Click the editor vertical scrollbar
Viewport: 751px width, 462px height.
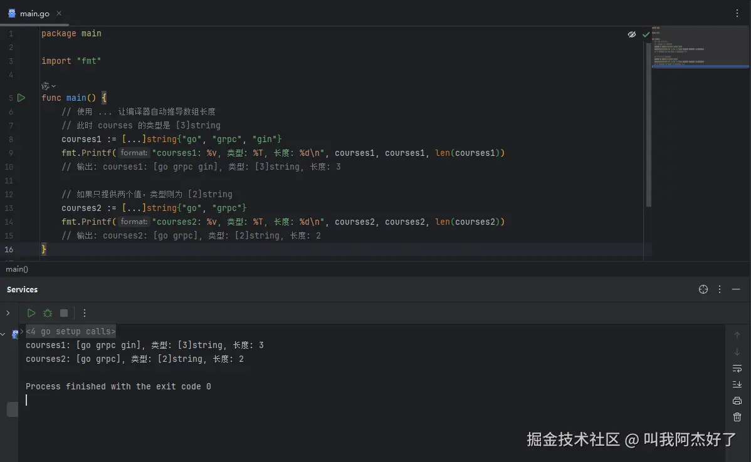[648, 125]
